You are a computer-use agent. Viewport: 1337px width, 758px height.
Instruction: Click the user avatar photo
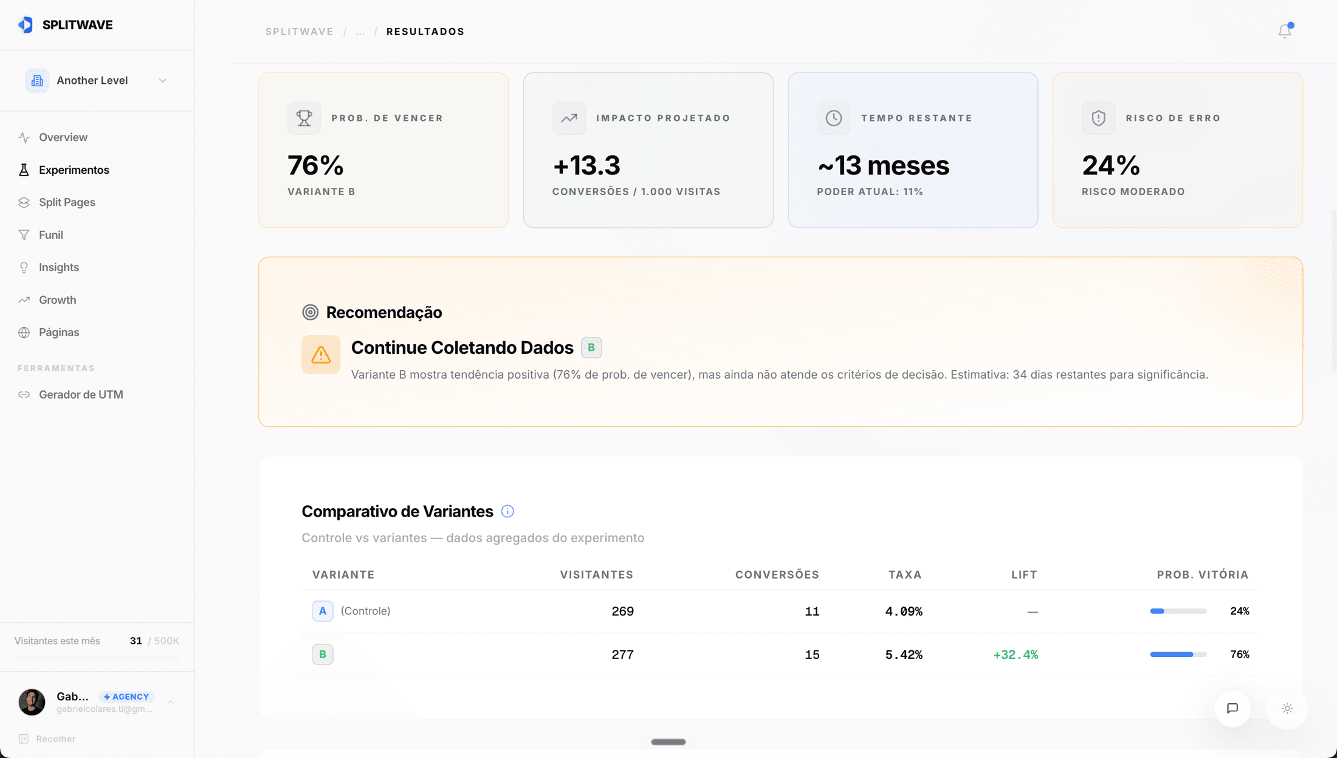(32, 702)
